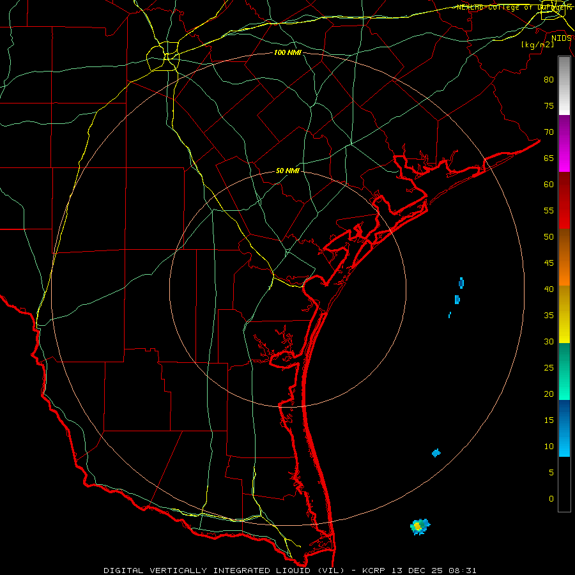This screenshot has width=575, height=575.
Task: Click the "45" value on the color scale
Action: coord(549,263)
